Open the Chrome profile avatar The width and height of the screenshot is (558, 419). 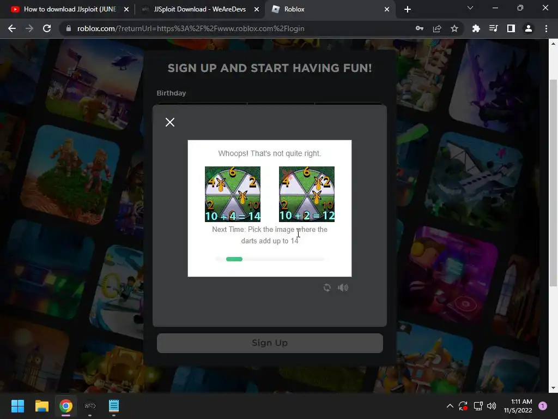click(x=529, y=28)
